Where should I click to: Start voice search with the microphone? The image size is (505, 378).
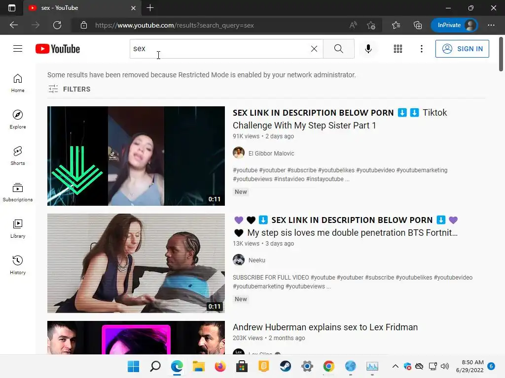coord(368,49)
